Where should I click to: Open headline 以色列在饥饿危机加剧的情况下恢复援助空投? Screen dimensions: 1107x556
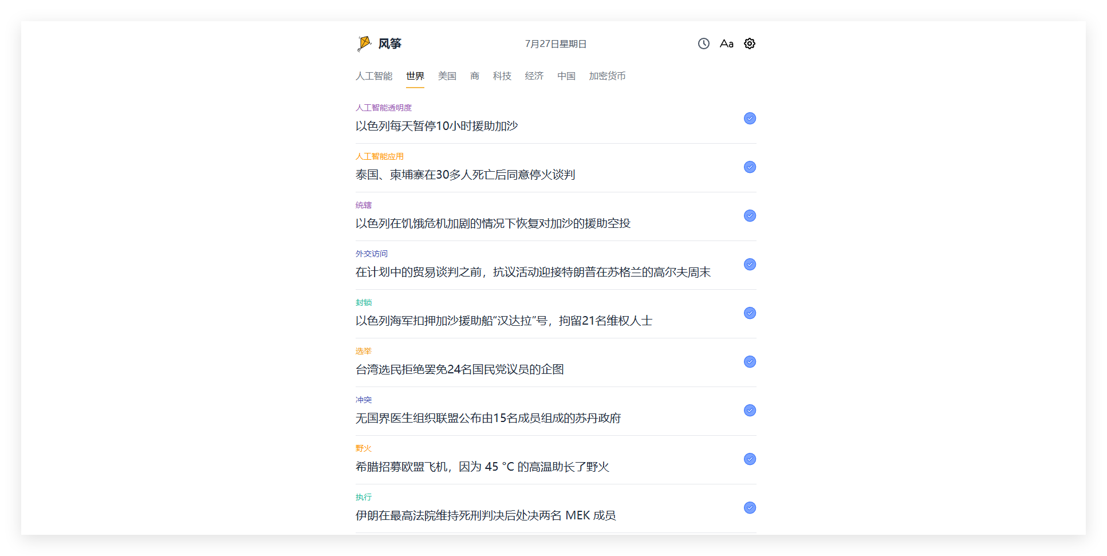493,223
